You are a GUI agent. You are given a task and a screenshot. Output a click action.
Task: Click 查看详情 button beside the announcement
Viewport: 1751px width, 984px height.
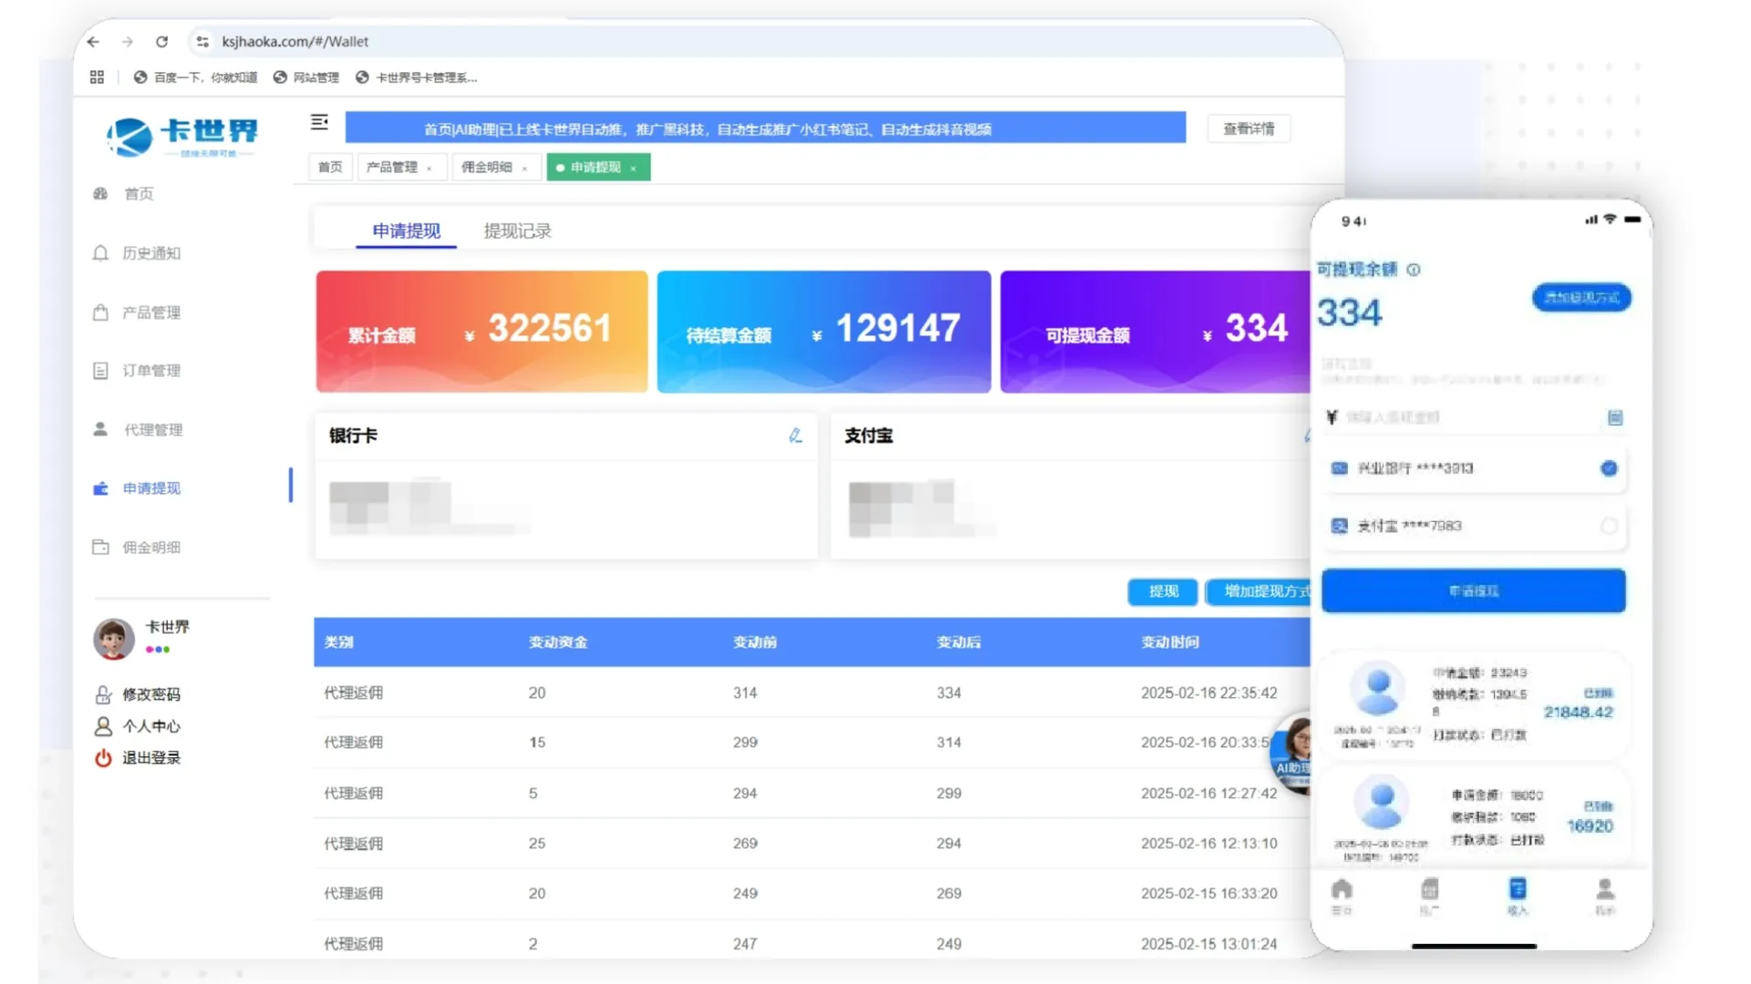pyautogui.click(x=1248, y=129)
